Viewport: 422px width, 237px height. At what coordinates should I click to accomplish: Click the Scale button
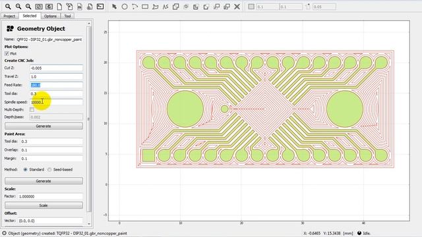[x=44, y=205]
